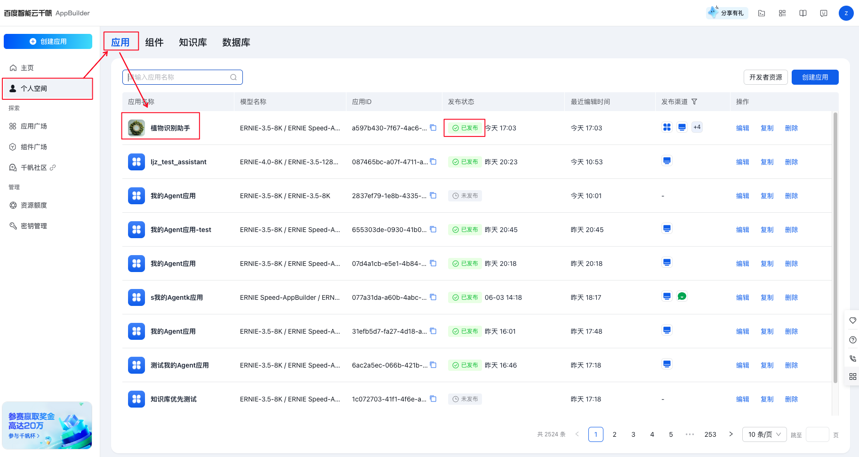The width and height of the screenshot is (859, 457).
Task: Click the WeChat channel icon for s我的Agentk应用
Action: click(x=682, y=297)
